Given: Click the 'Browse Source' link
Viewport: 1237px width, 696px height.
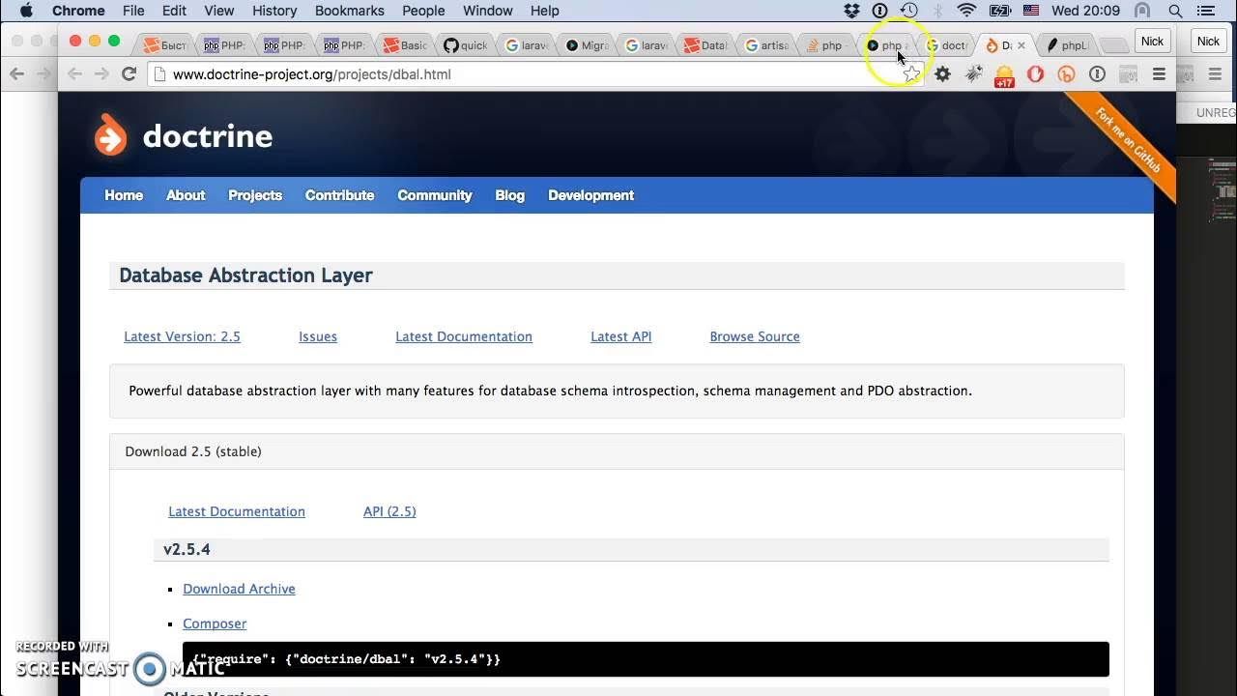Looking at the screenshot, I should [755, 336].
